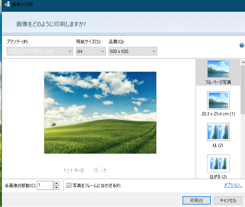The height and width of the screenshot is (207, 245).
Task: Click the printer icon in title bar
Action: click(x=7, y=4)
